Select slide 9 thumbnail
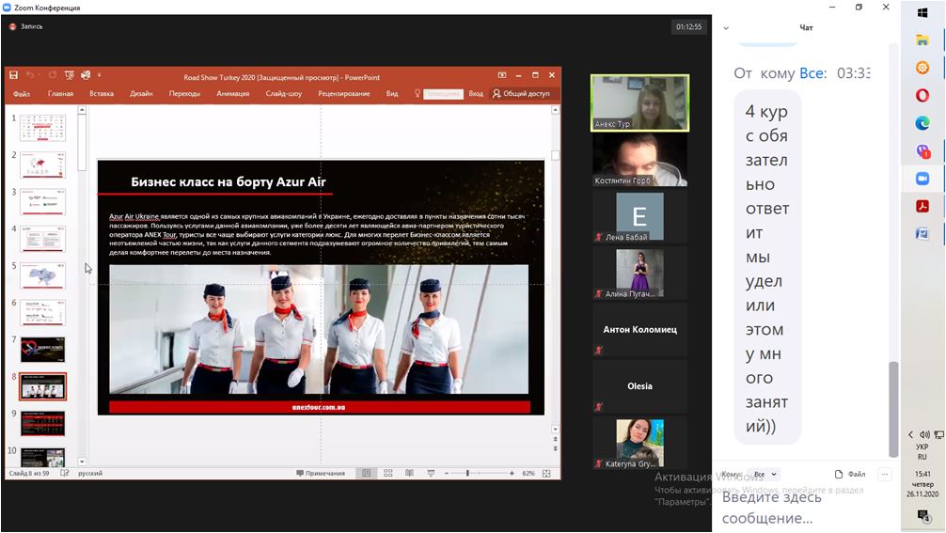This screenshot has height=533, width=946. (43, 423)
